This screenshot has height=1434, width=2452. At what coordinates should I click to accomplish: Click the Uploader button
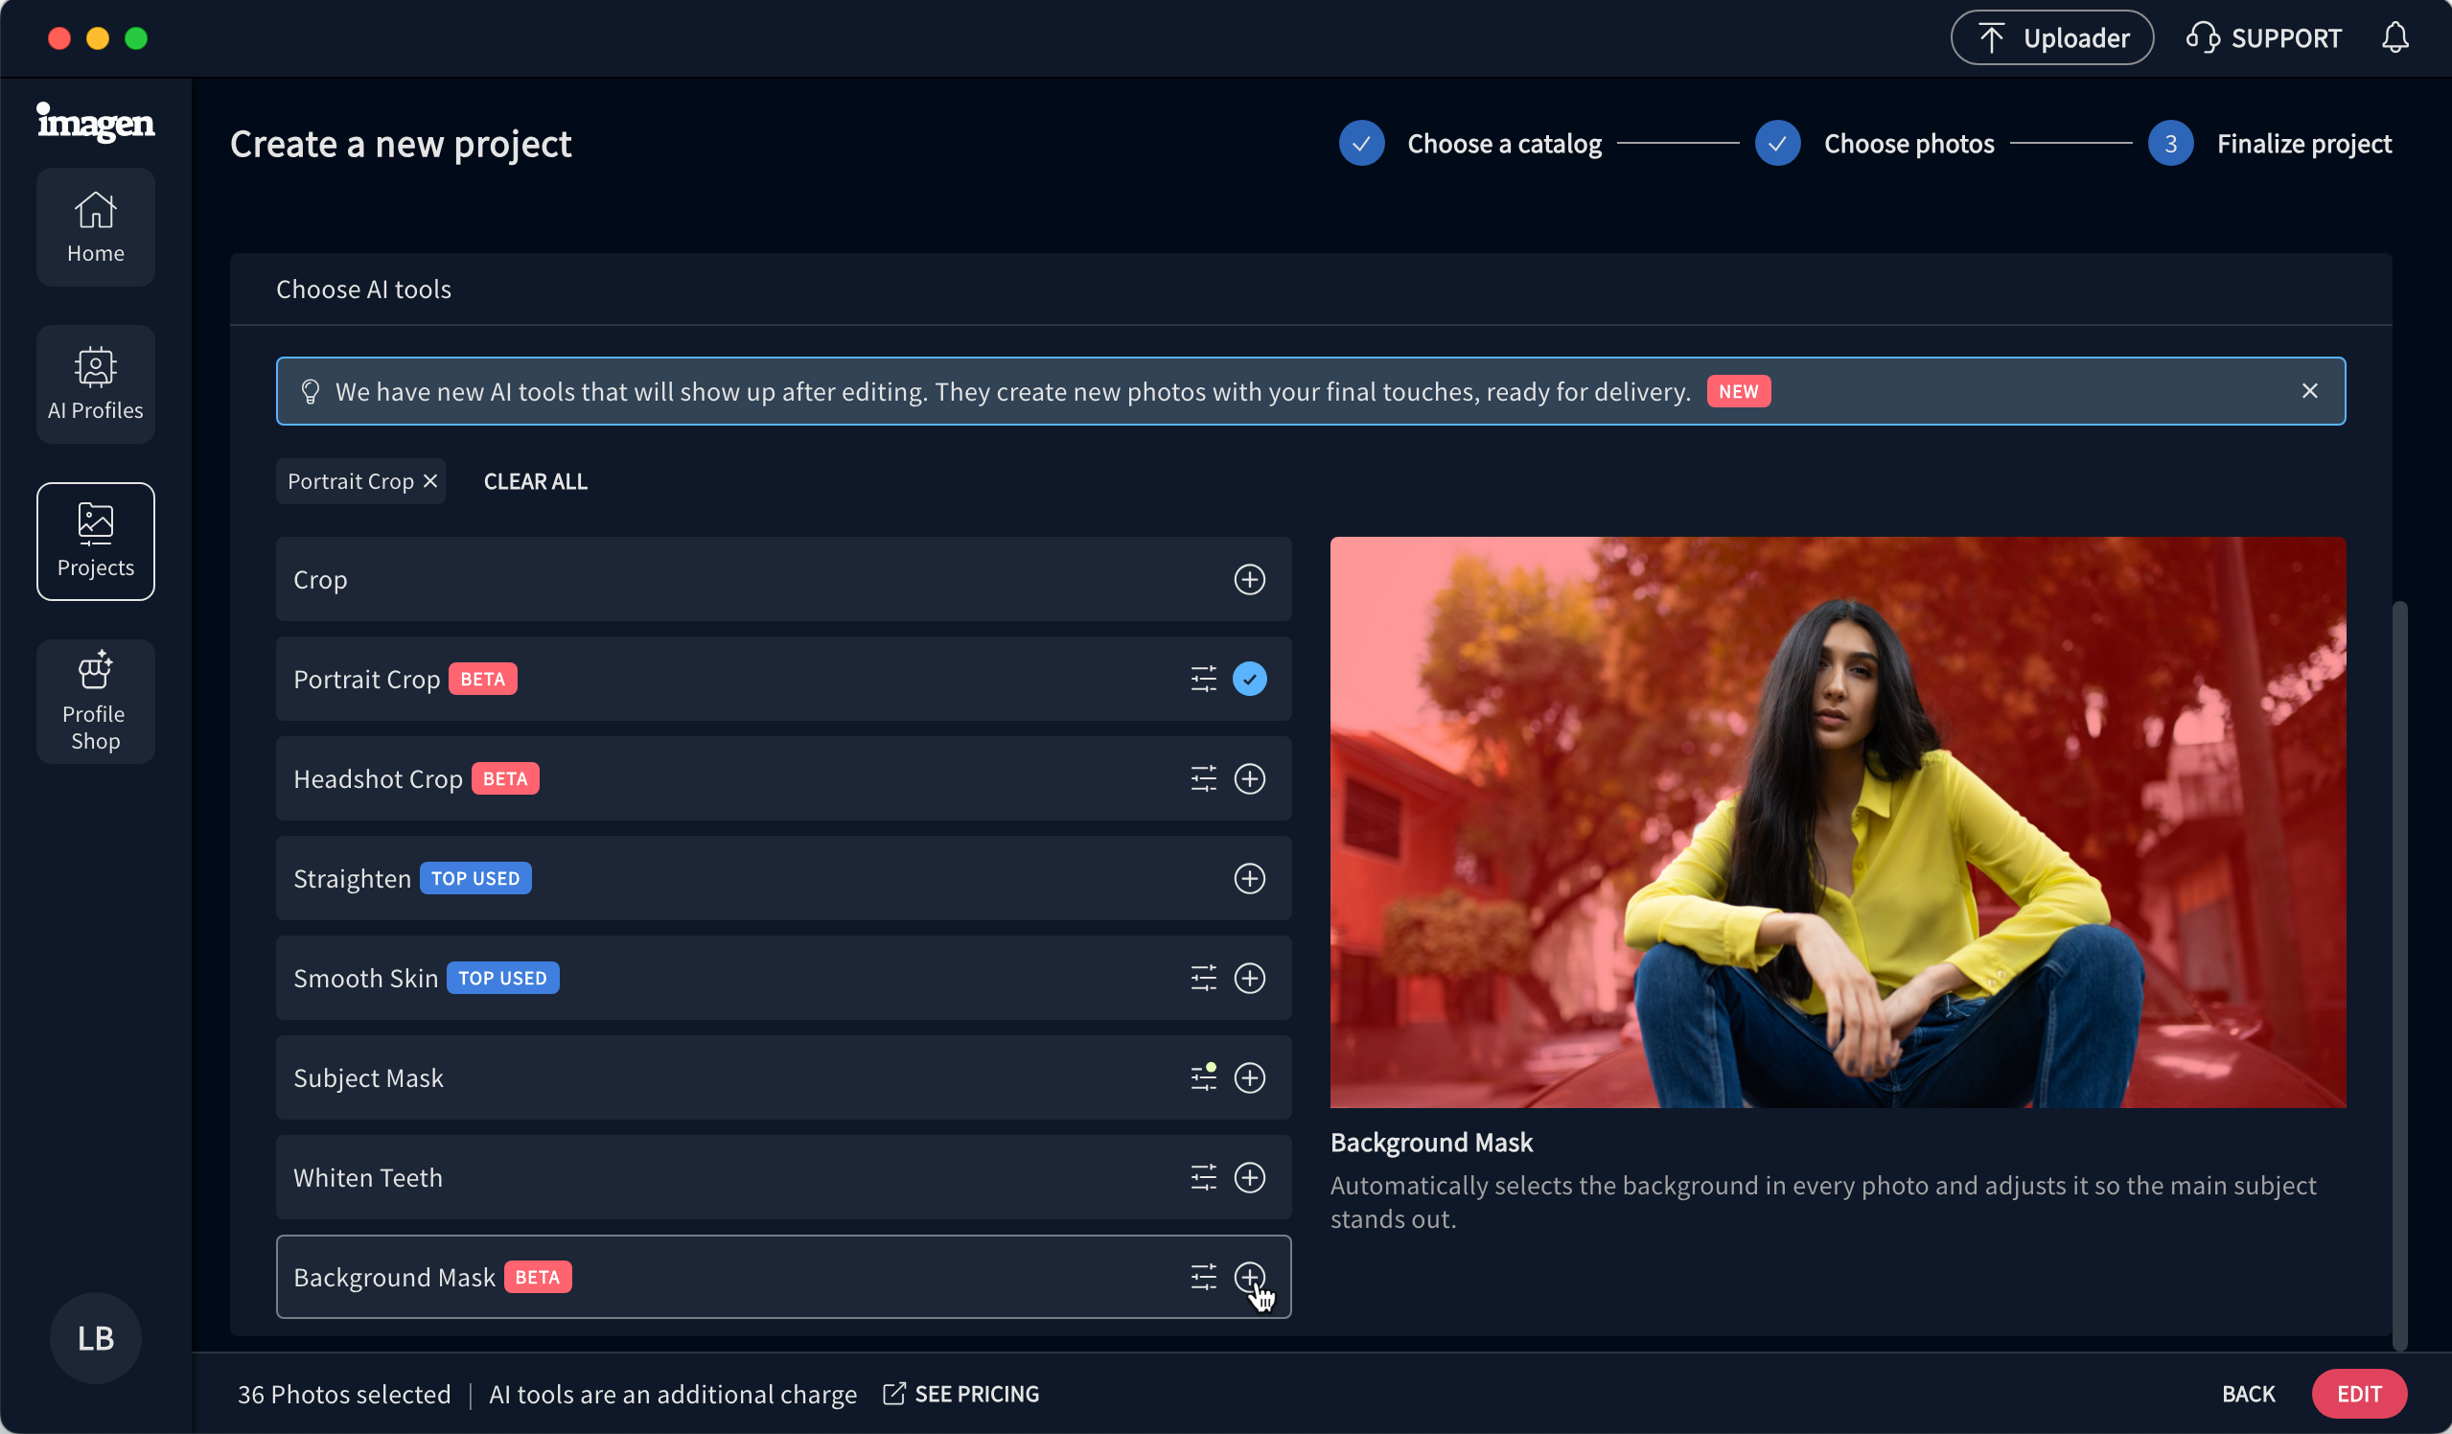2051,38
